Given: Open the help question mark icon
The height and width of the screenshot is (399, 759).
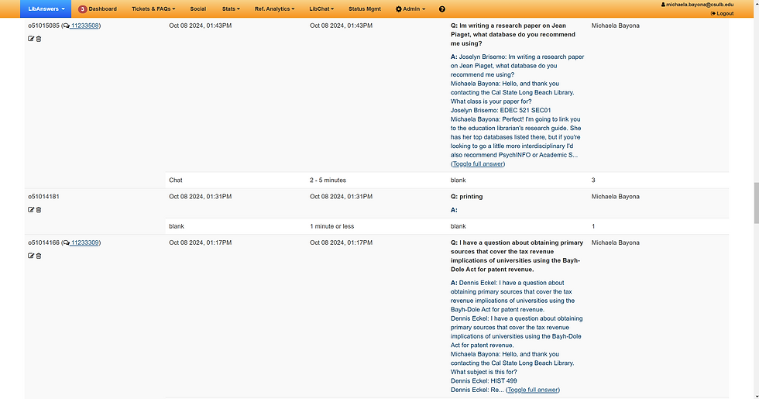Looking at the screenshot, I should [x=442, y=9].
